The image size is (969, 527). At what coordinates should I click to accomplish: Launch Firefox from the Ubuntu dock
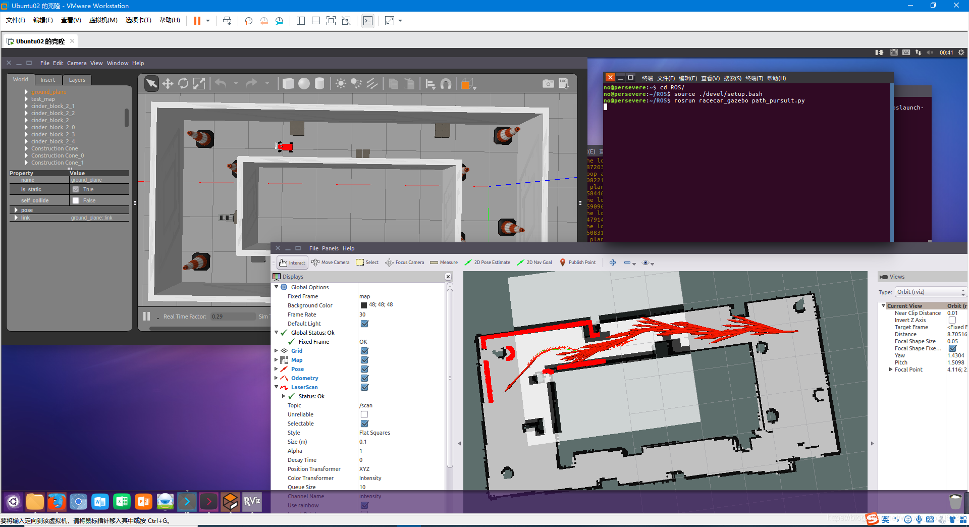tap(57, 502)
